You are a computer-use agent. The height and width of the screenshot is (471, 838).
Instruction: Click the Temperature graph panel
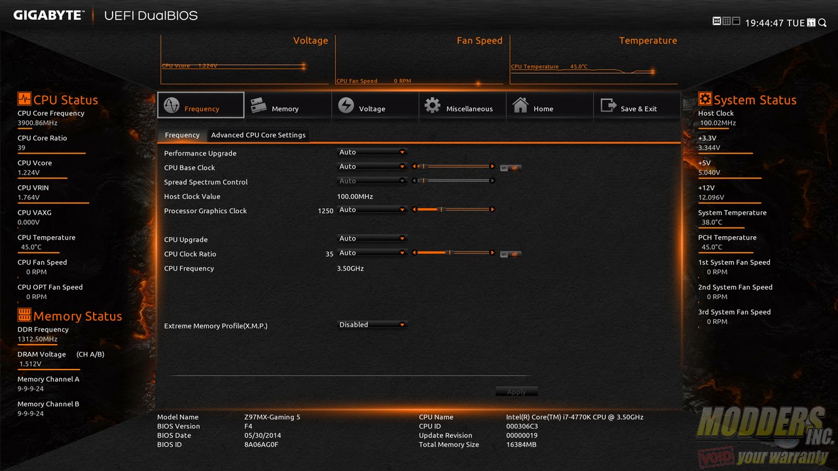pyautogui.click(x=594, y=60)
